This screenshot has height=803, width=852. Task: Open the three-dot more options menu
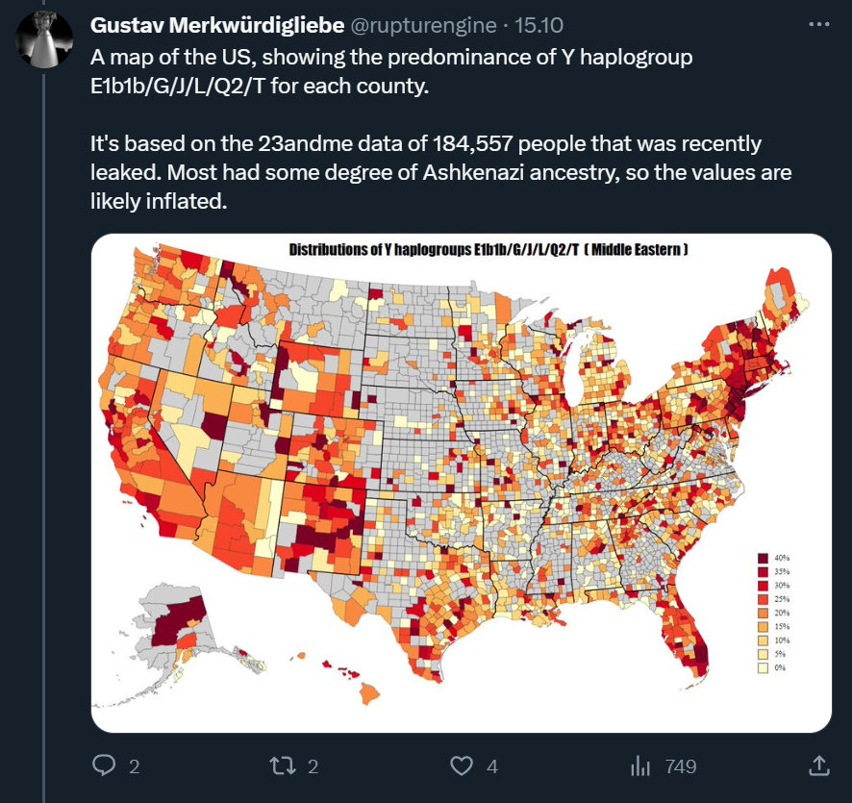(819, 24)
